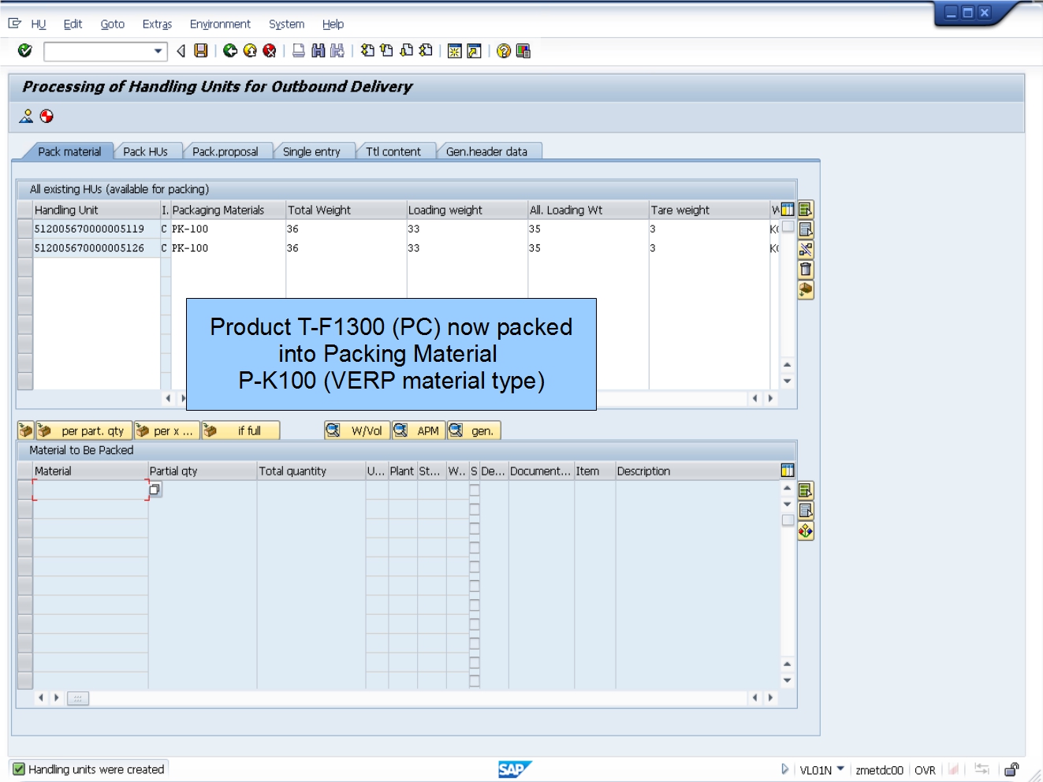Open the Goto menu

113,24
